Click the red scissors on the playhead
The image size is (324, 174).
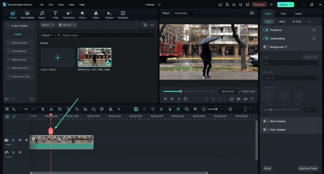pos(51,131)
